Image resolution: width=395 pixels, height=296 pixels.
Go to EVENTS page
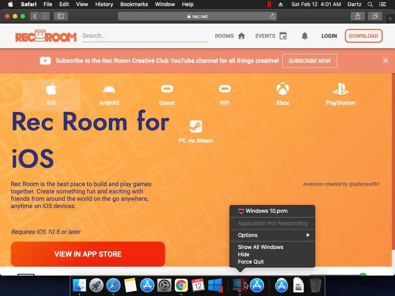(x=271, y=36)
